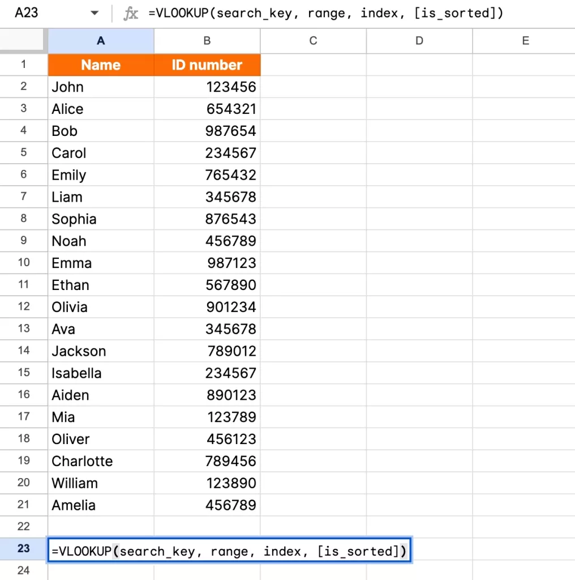Screen dimensions: 575x580
Task: Select row 23 by clicking its row number
Action: (23, 550)
